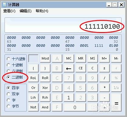The image size is (127, 117).
Task: Minimize the calculator window
Action: 109,5
